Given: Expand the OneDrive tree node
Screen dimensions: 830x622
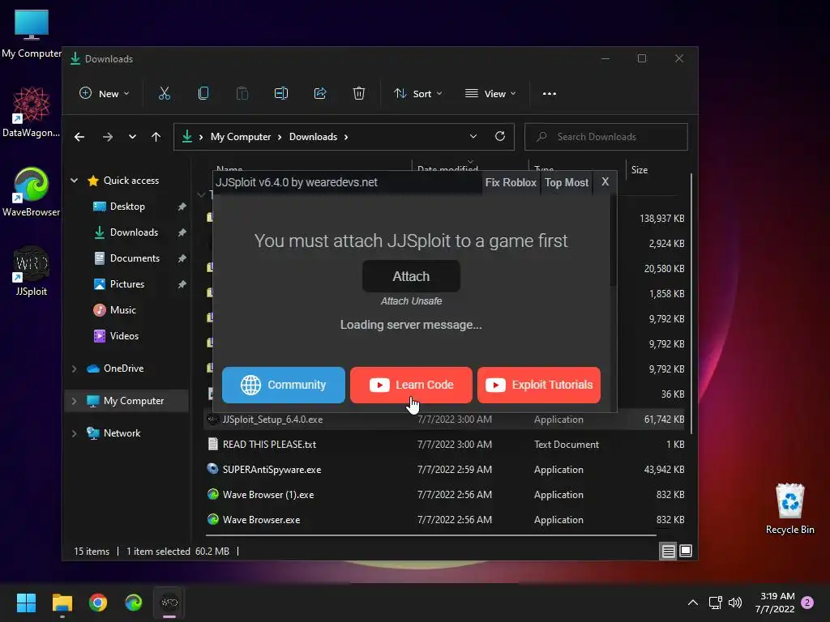Looking at the screenshot, I should click(x=74, y=369).
